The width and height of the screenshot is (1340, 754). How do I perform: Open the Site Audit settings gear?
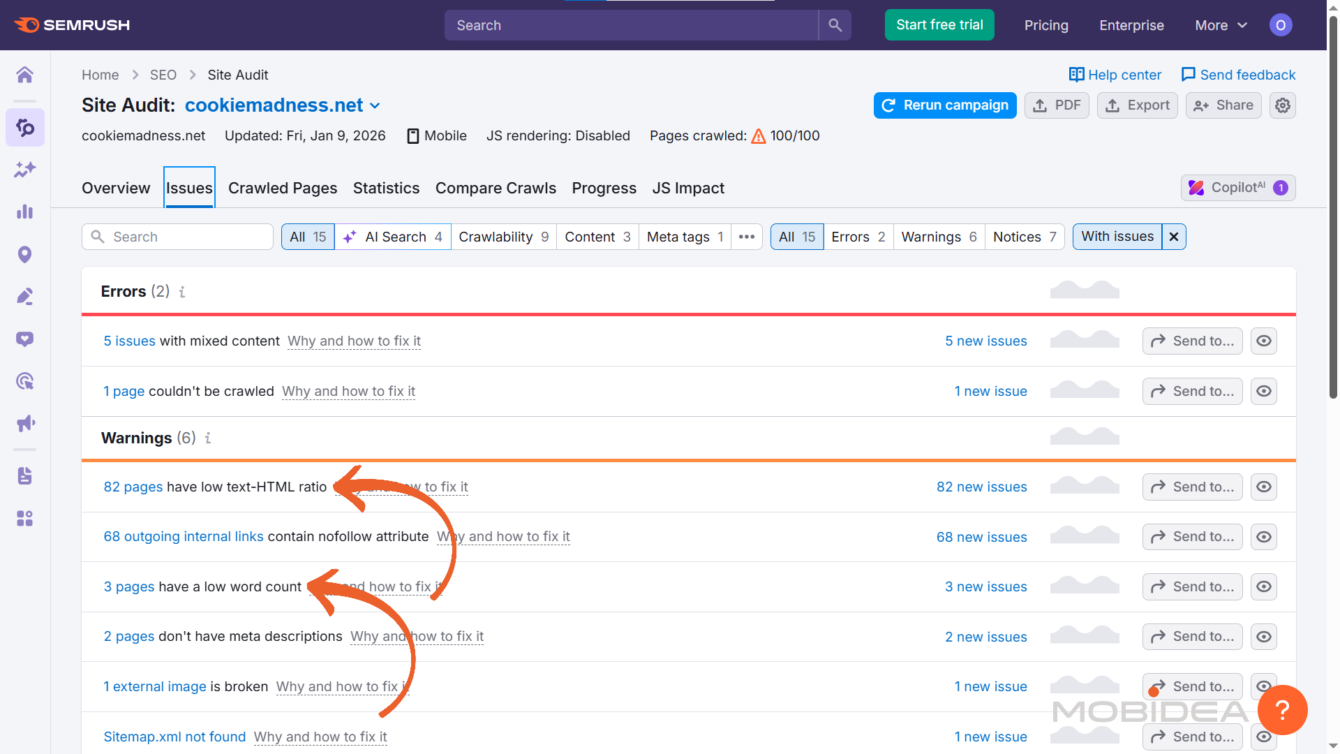click(1283, 105)
